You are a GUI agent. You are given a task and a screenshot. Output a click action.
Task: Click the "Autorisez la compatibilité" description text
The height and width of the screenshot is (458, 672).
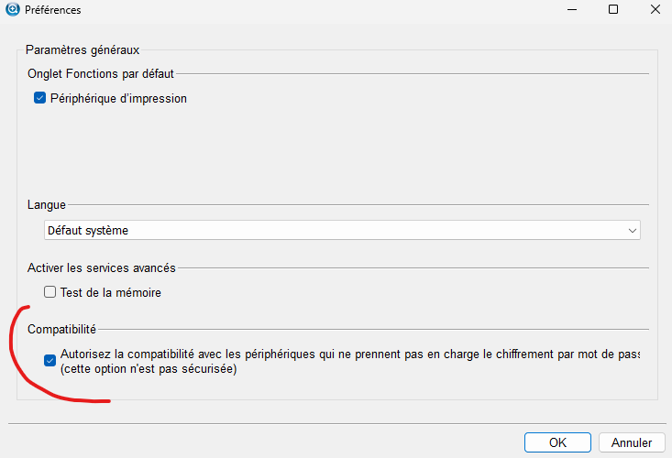[348, 354]
